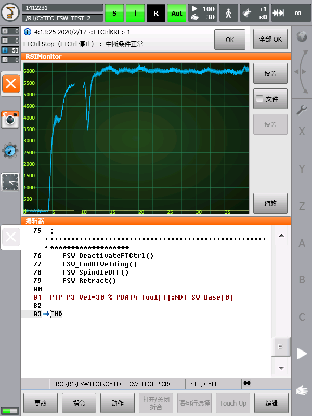Click the clock icon in left sidebar
Viewport: 312px width, 416px height.
tap(10, 181)
